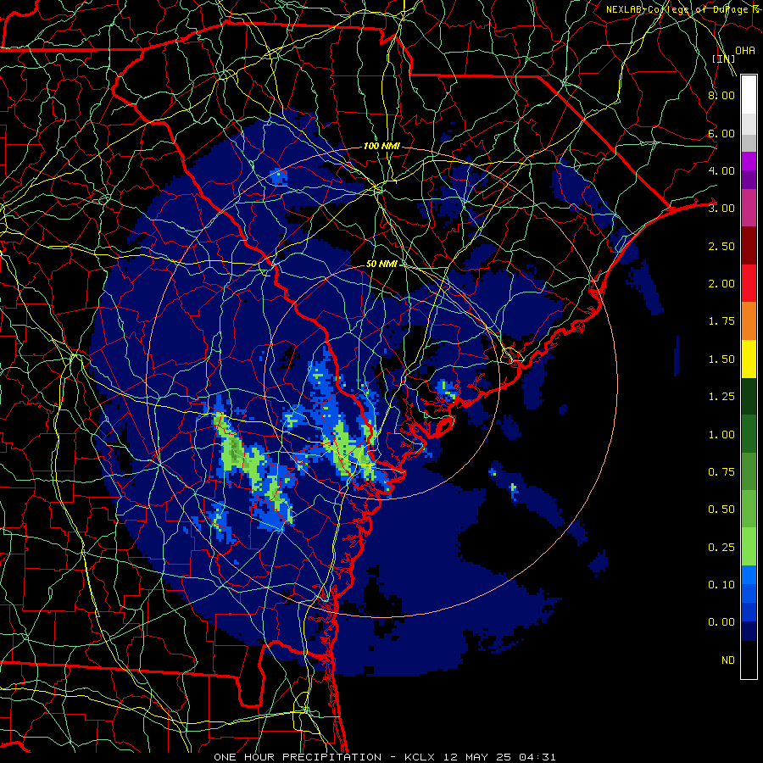This screenshot has height=763, width=763.
Task: Click the white legend swatch at top
Action: [749, 94]
